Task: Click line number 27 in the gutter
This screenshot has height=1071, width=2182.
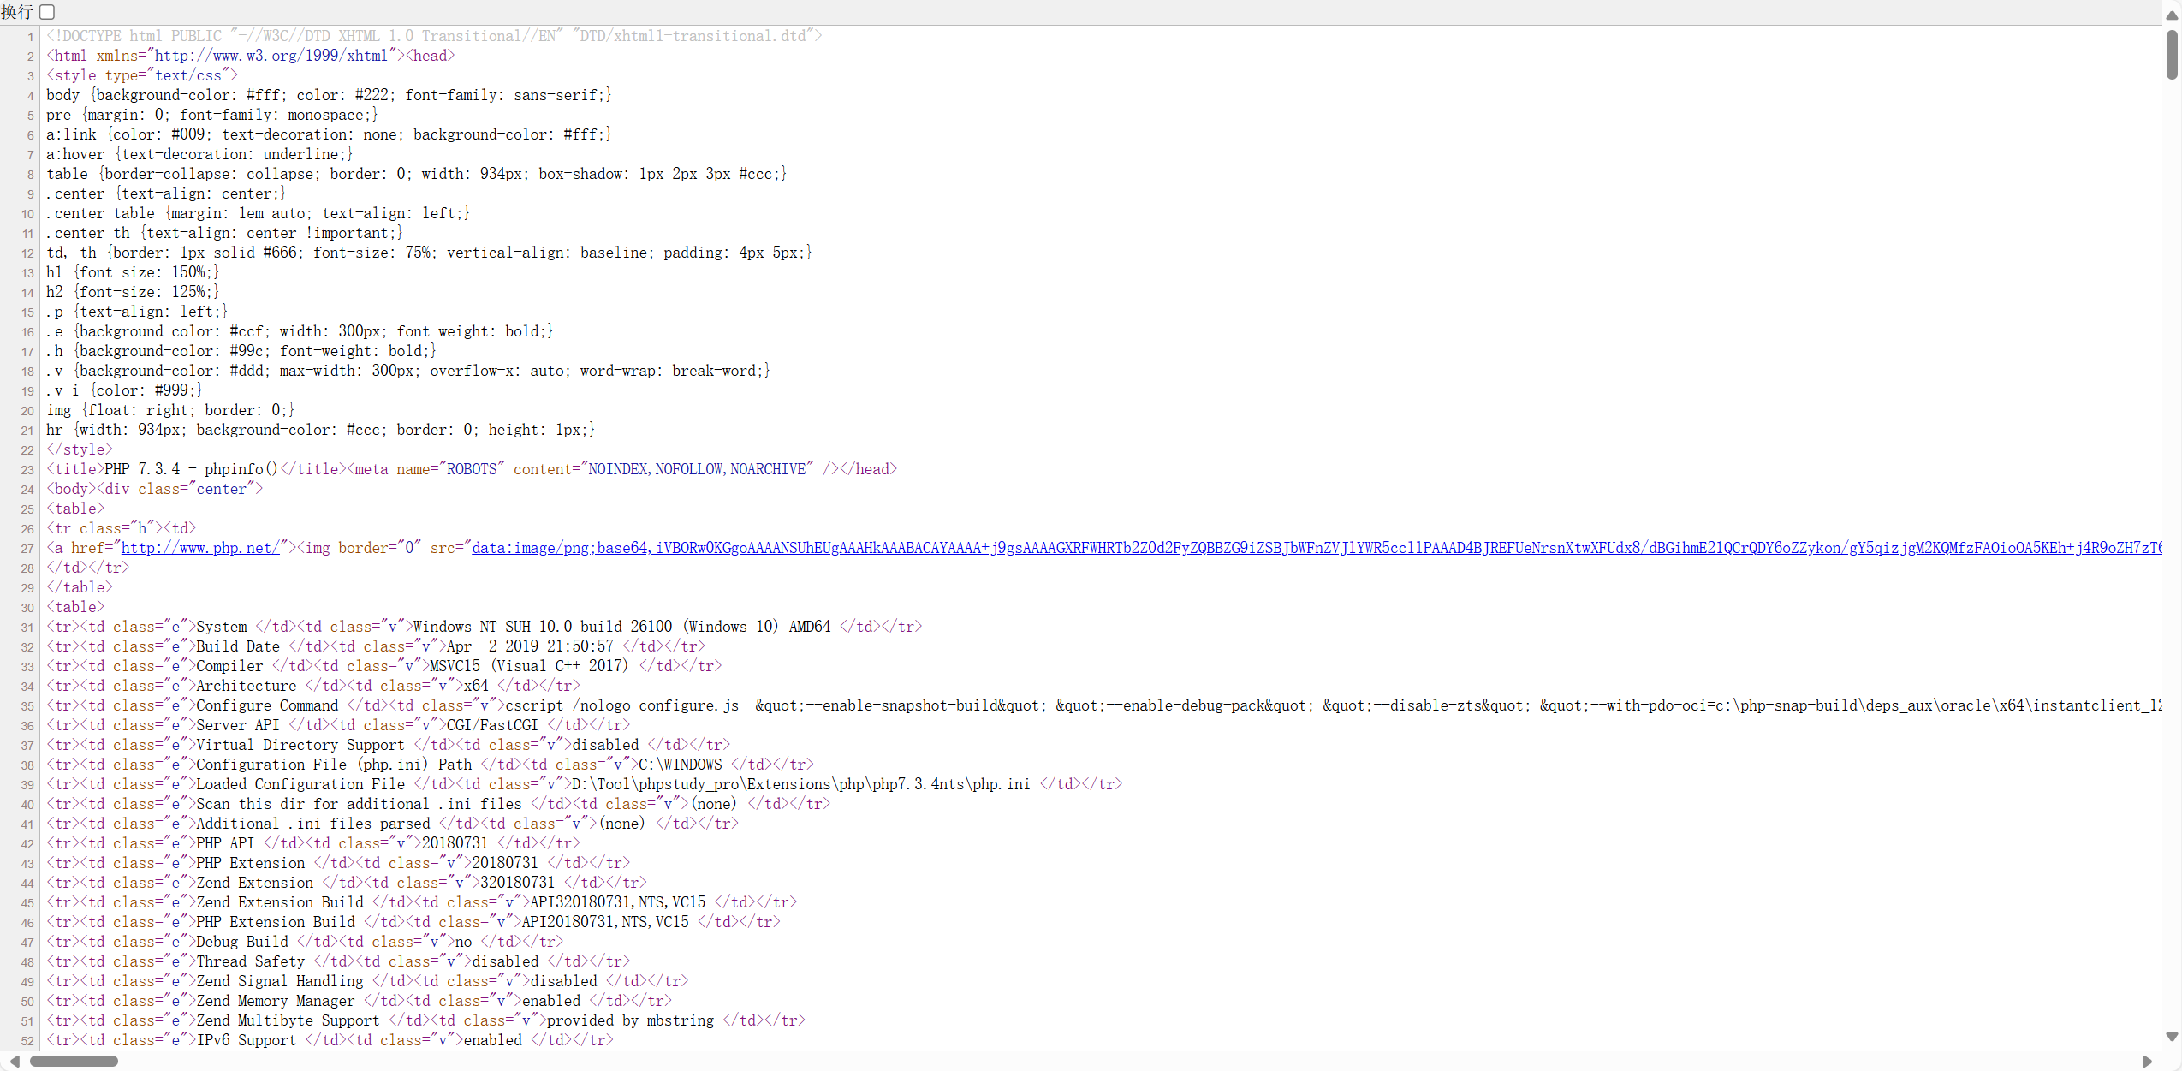Action: [x=26, y=548]
